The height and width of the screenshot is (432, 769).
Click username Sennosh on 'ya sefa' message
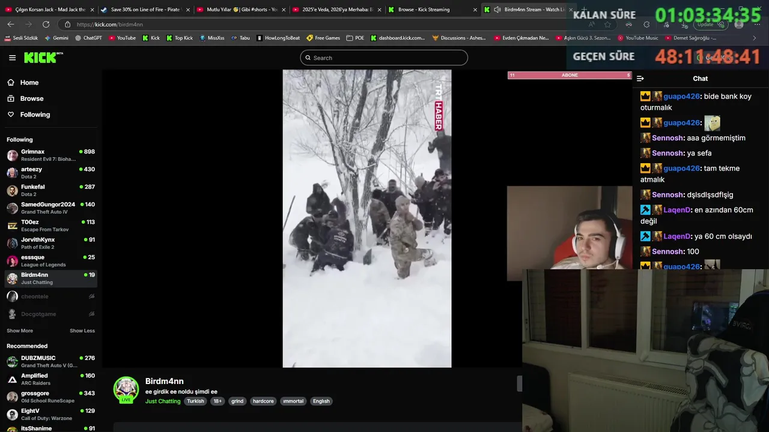coord(667,153)
